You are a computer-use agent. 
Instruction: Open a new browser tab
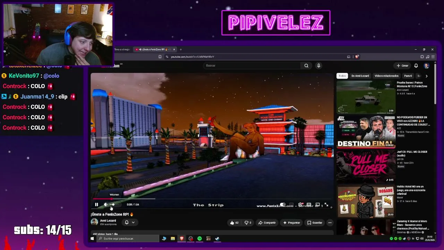pos(181,49)
